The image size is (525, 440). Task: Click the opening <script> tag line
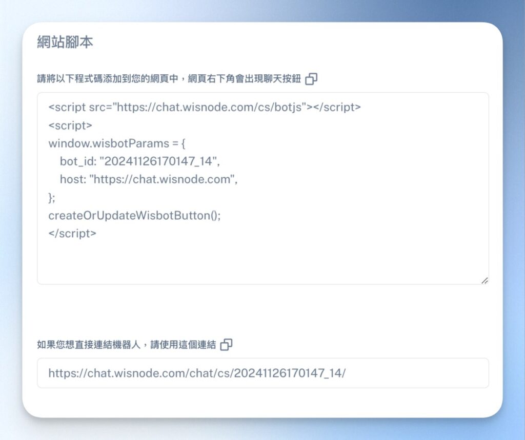point(70,125)
